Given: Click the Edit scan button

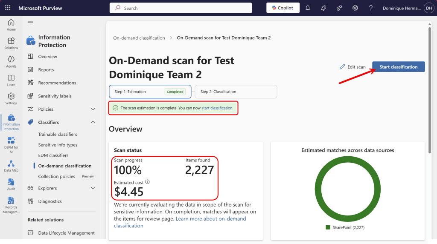Looking at the screenshot, I should point(353,67).
